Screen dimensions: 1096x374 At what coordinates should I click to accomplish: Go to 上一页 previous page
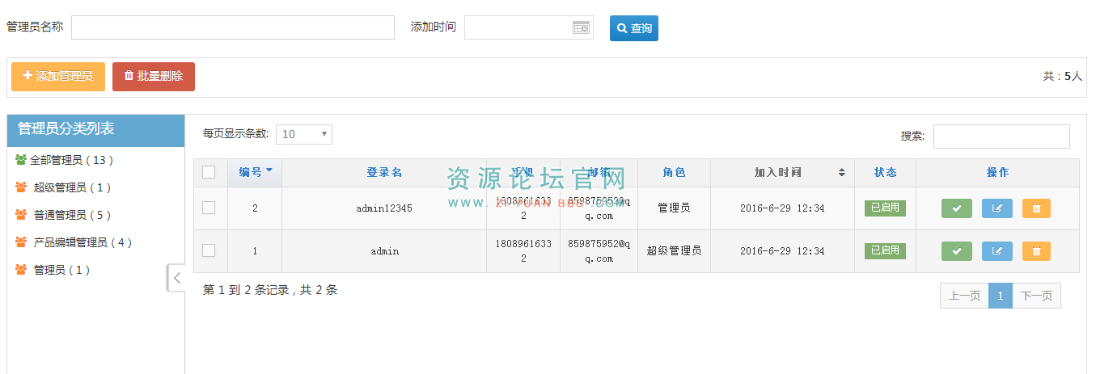click(964, 296)
